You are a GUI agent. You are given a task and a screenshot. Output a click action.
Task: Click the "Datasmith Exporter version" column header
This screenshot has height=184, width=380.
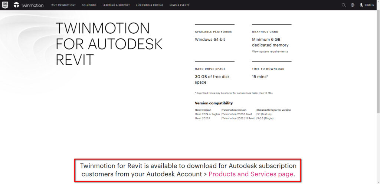[x=274, y=110]
